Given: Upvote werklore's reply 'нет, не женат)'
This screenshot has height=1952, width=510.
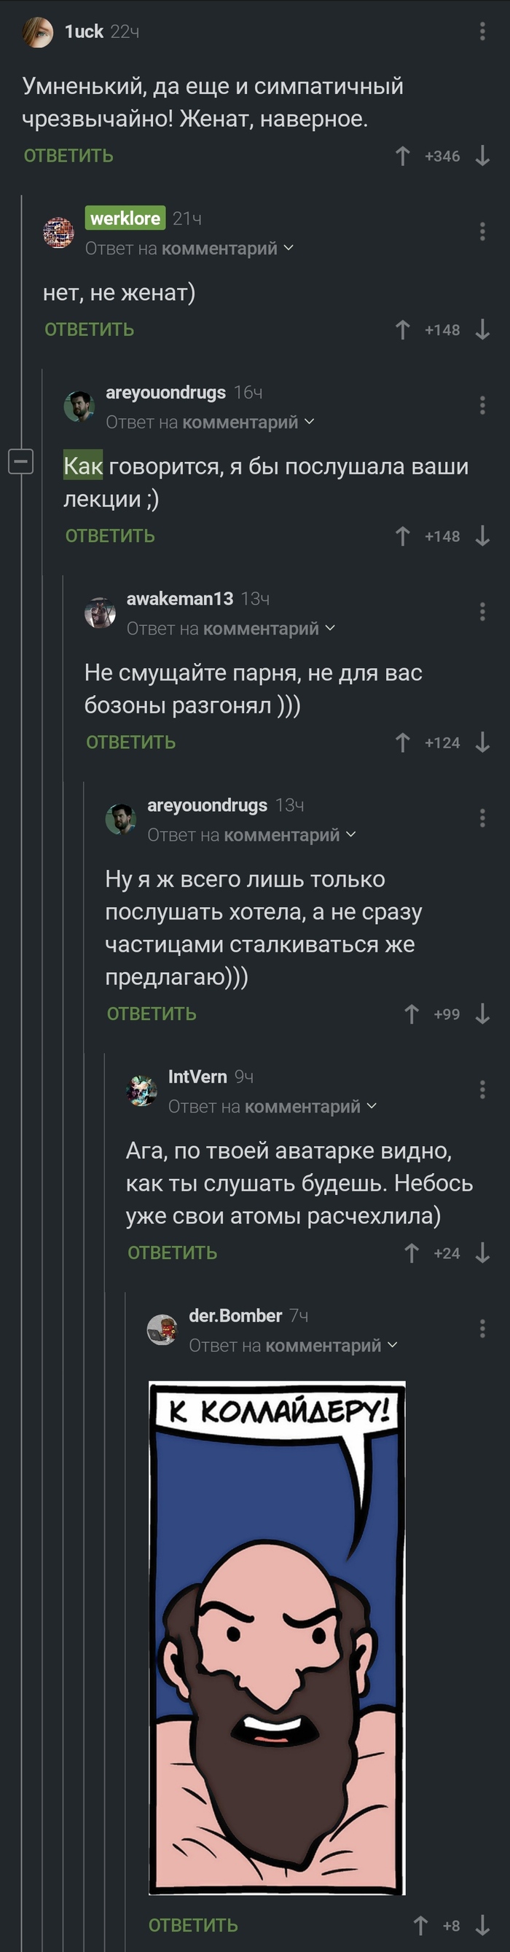Looking at the screenshot, I should (x=402, y=329).
